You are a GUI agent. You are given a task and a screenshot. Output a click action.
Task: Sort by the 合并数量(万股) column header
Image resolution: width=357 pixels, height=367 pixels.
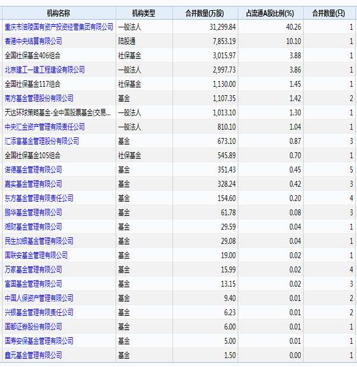(x=205, y=13)
